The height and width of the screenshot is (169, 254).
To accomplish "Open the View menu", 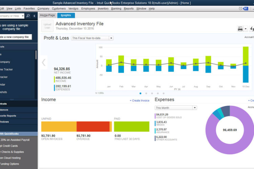I will tap(9, 8).
